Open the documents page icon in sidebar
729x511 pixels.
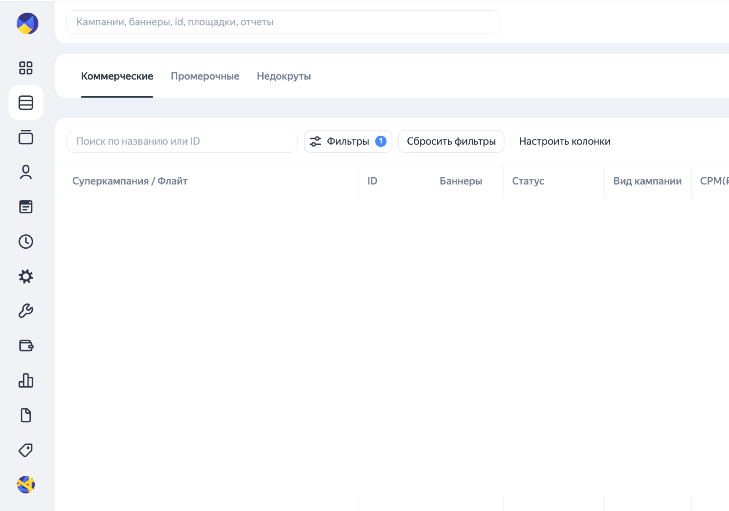(x=26, y=415)
